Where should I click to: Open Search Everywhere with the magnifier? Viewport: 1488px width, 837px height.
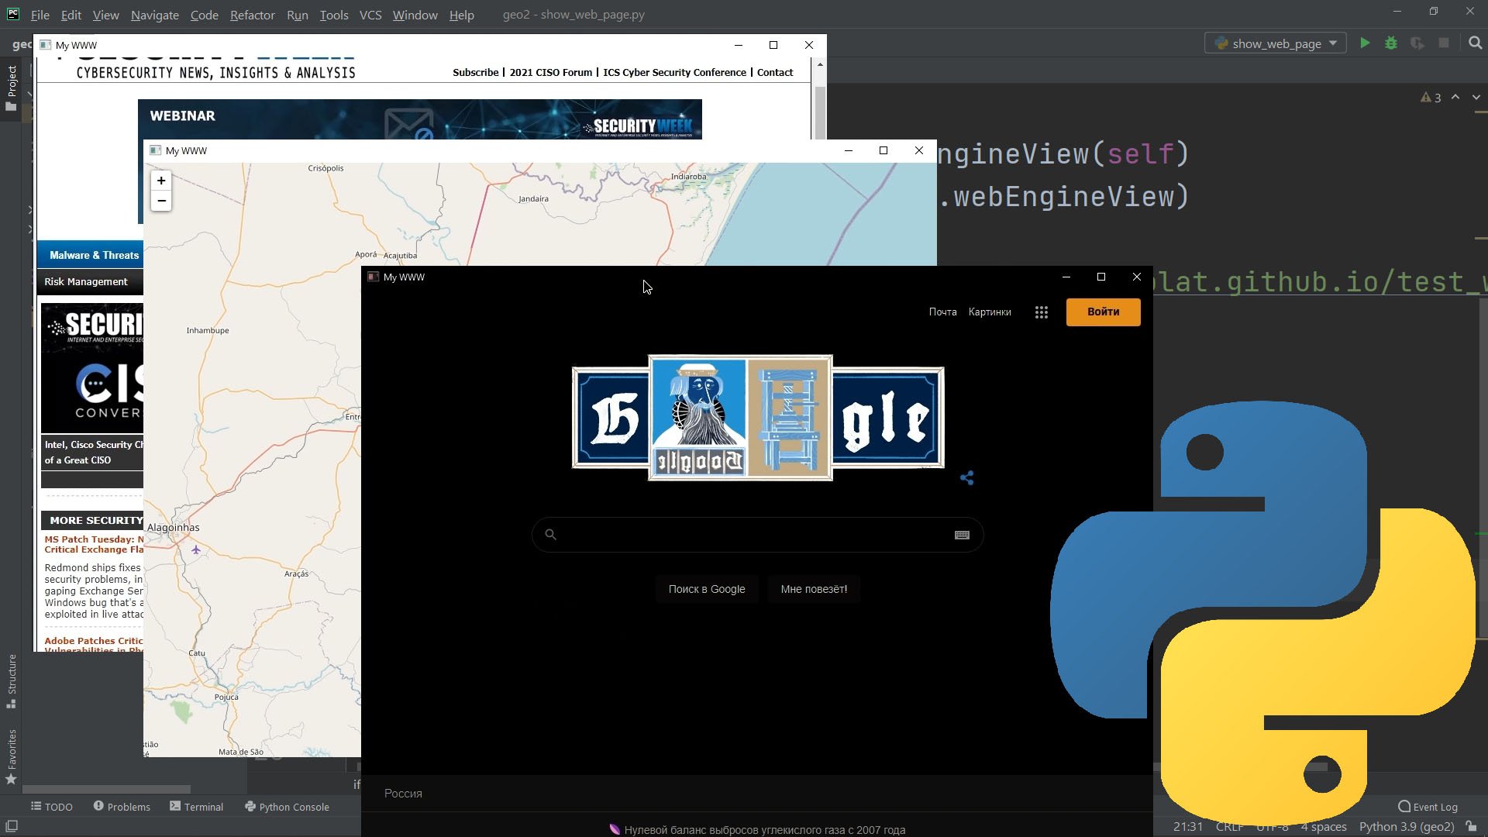tap(1475, 43)
